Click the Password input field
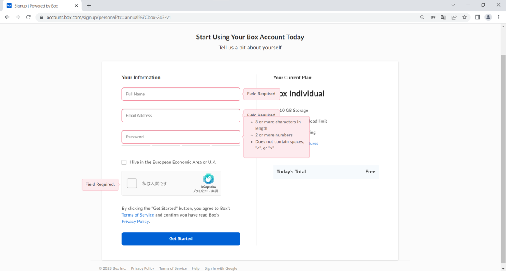This screenshot has width=506, height=271. 181,137
